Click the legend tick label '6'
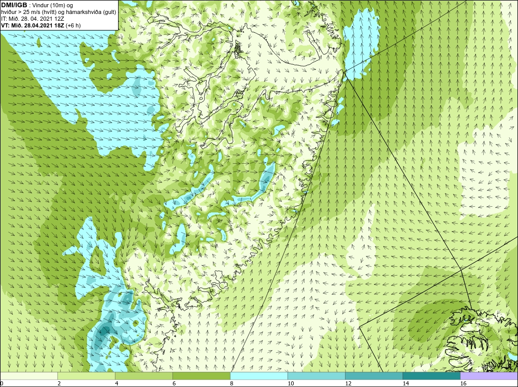The height and width of the screenshot is (387, 518). tap(174, 383)
